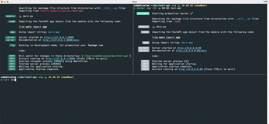
Task: Click the 'module' badge in the docker pane
Action: tap(144, 27)
